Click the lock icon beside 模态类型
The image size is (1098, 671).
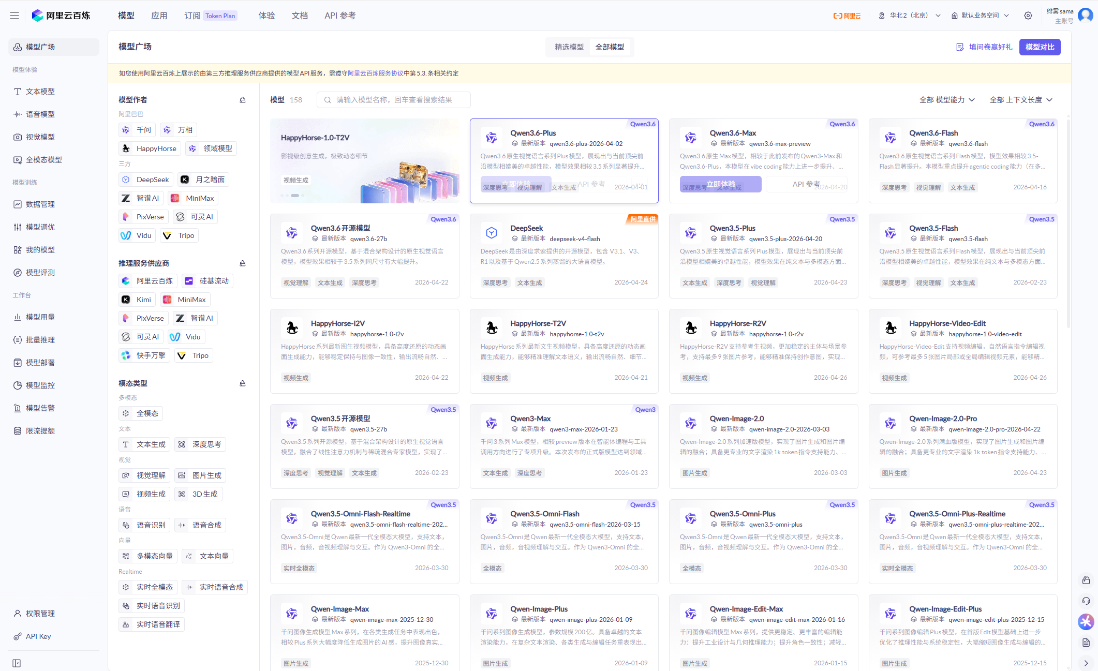coord(243,383)
